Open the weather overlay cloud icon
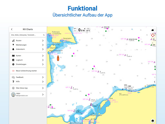 153,30
